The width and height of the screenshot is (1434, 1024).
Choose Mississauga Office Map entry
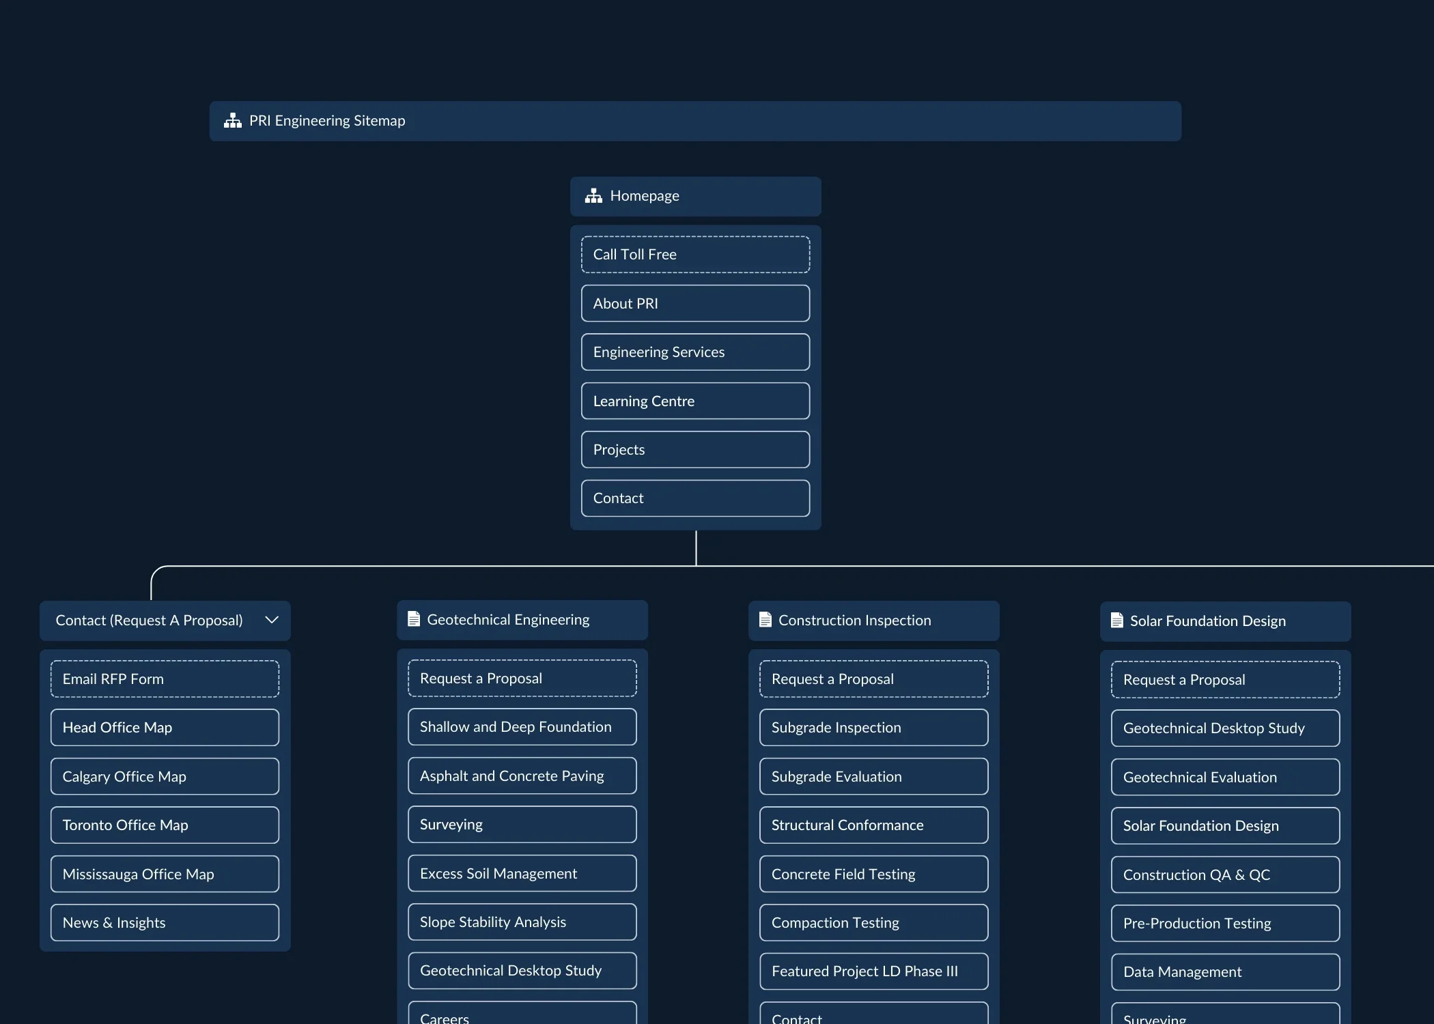point(165,874)
